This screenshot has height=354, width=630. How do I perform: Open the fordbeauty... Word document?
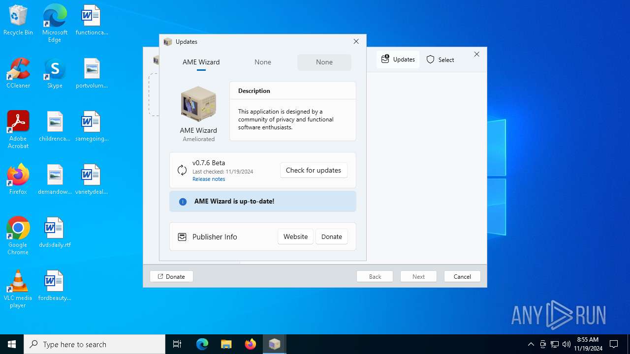[55, 285]
